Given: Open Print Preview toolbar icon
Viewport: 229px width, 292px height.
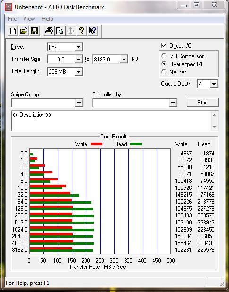Looking at the screenshot, I should pyautogui.click(x=60, y=31).
